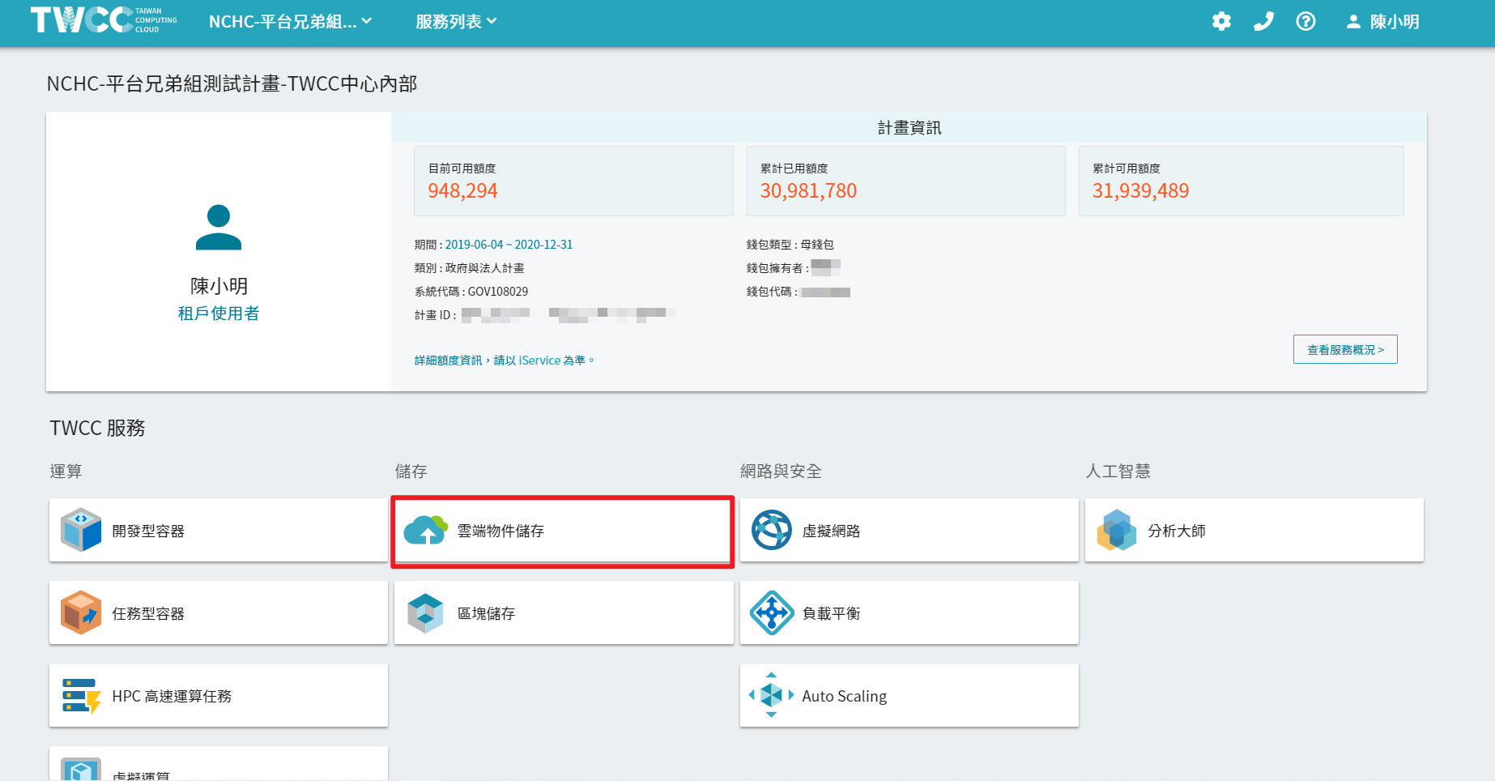This screenshot has width=1495, height=781.
Task: Open the 陳小明 user account menu
Action: 1382,22
